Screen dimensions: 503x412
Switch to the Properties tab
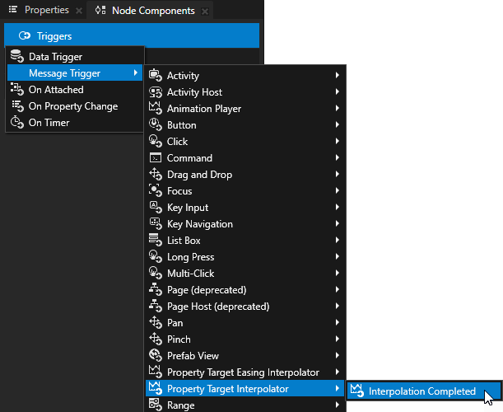pos(46,11)
